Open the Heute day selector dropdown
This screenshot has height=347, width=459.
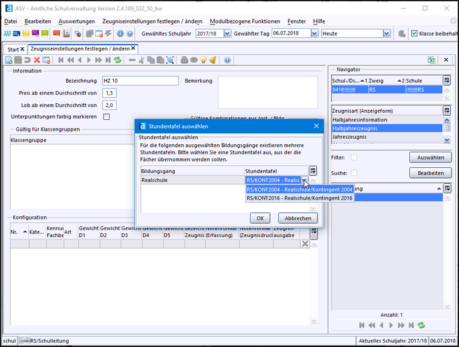(386, 34)
